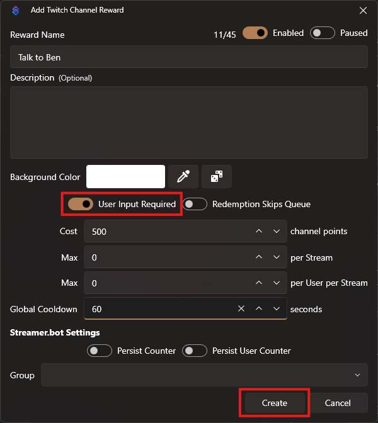Randomize the background color with the dice icon
Image resolution: width=378 pixels, height=423 pixels.
point(217,176)
